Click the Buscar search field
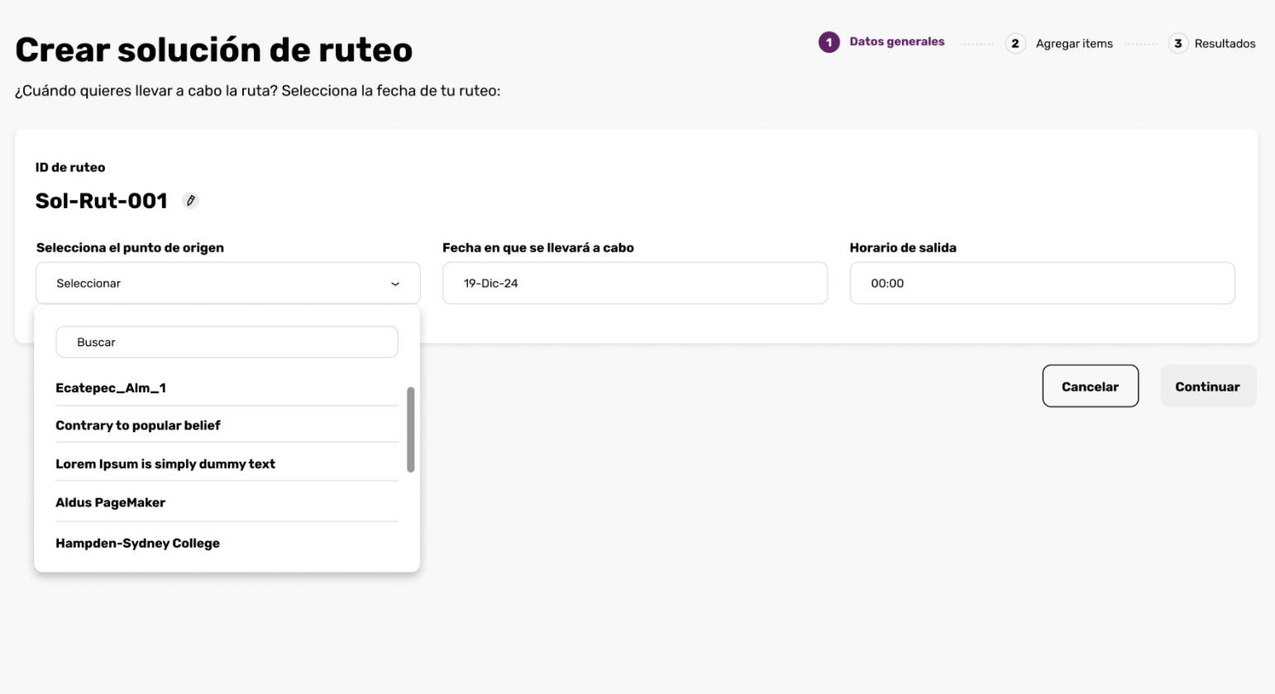1275x694 pixels. (227, 342)
